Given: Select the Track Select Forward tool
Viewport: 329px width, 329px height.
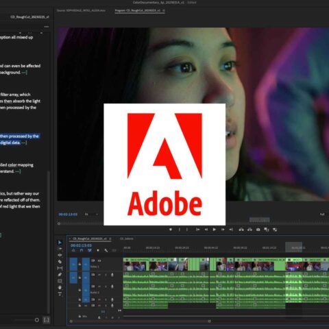Looking at the screenshot, I should pos(60,249).
